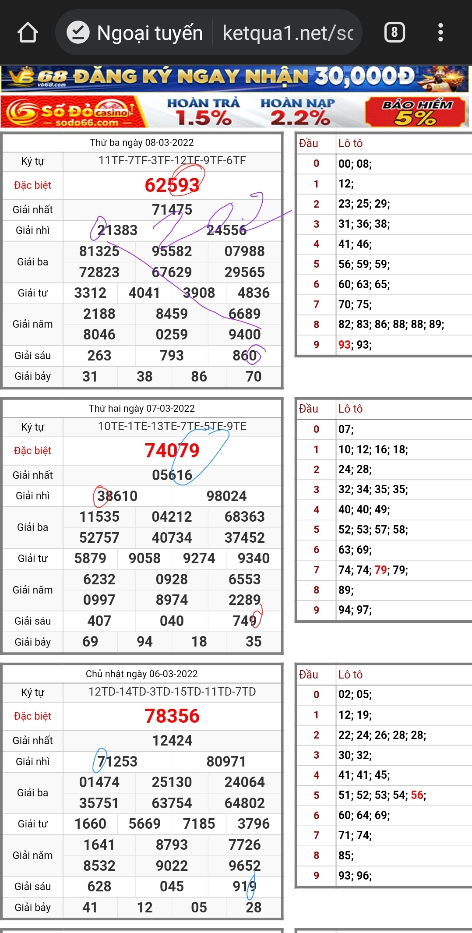This screenshot has height=933, width=472.
Task: Tap fifth prize number 9400
Action: 245,335
